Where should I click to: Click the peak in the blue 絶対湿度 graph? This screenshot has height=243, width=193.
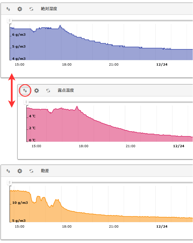coord(60,26)
